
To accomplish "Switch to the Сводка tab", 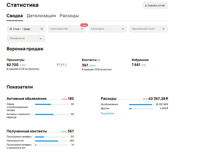I will [x=15, y=16].
